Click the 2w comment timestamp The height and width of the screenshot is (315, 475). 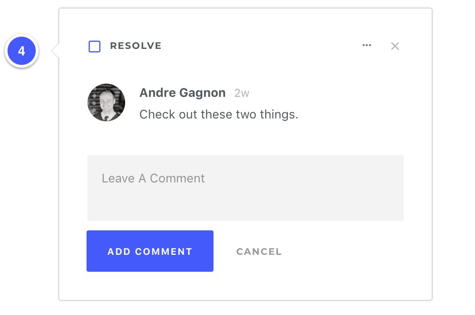pyautogui.click(x=242, y=94)
